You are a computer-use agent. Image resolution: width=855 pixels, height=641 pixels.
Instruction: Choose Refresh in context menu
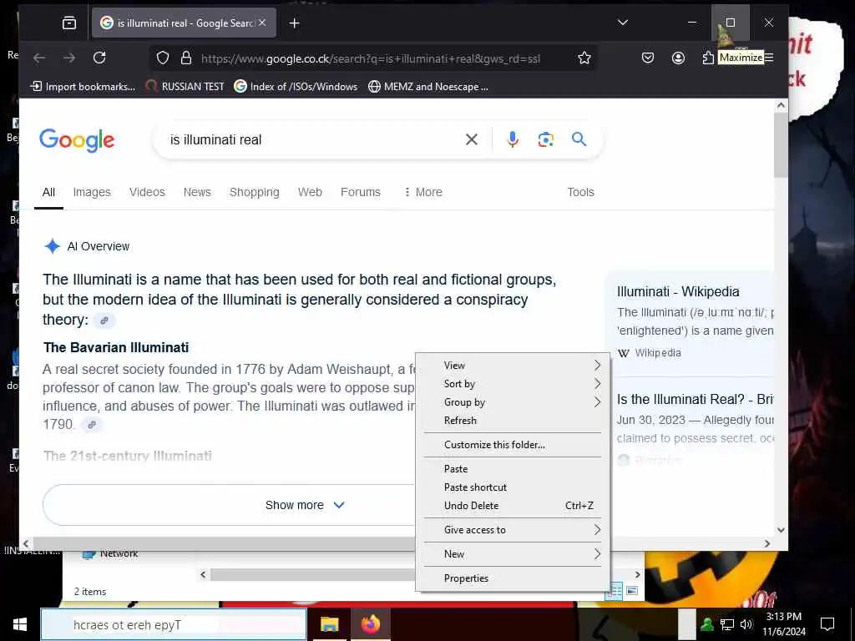coord(513,421)
